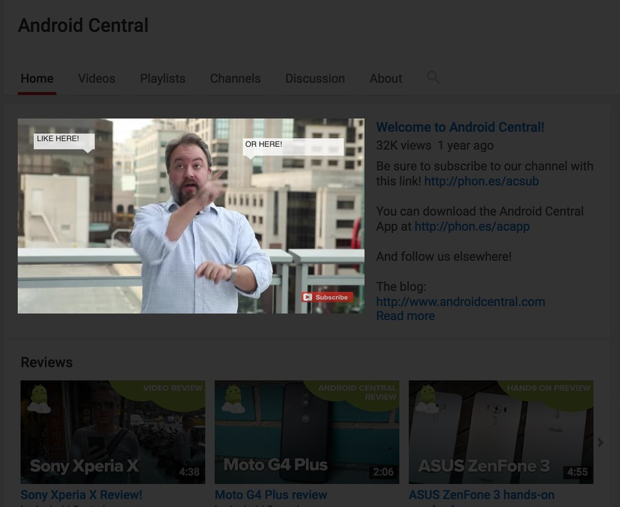
Task: Click the channel search magnifier icon
Action: pyautogui.click(x=433, y=77)
